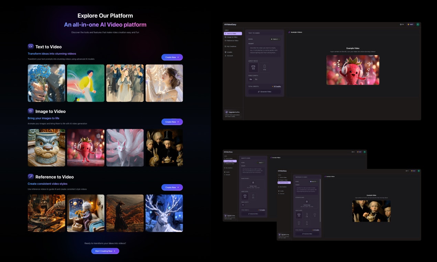Switch aspect ratio to 9:16 vertical
This screenshot has width=437, height=262.
click(265, 67)
